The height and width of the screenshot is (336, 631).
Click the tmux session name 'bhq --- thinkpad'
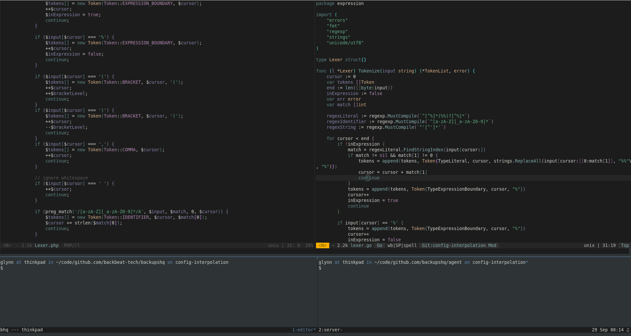tap(22, 330)
